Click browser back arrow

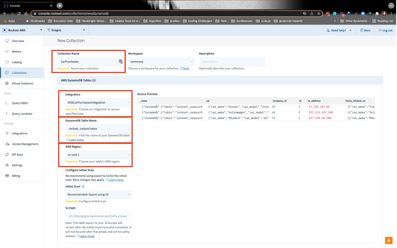coord(5,14)
